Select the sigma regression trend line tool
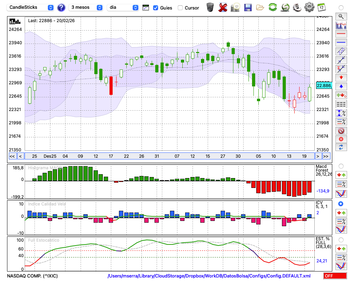Viewport: 352px width, 281px height. click(341, 69)
